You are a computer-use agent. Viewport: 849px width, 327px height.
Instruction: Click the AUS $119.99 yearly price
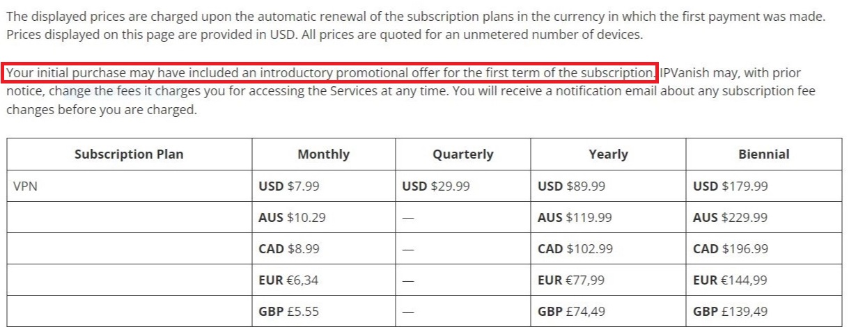575,218
